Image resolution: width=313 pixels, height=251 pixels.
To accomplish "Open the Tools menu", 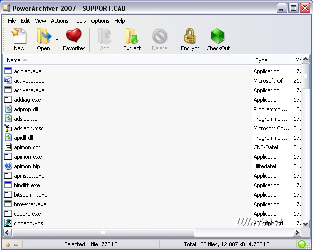I will click(x=80, y=21).
